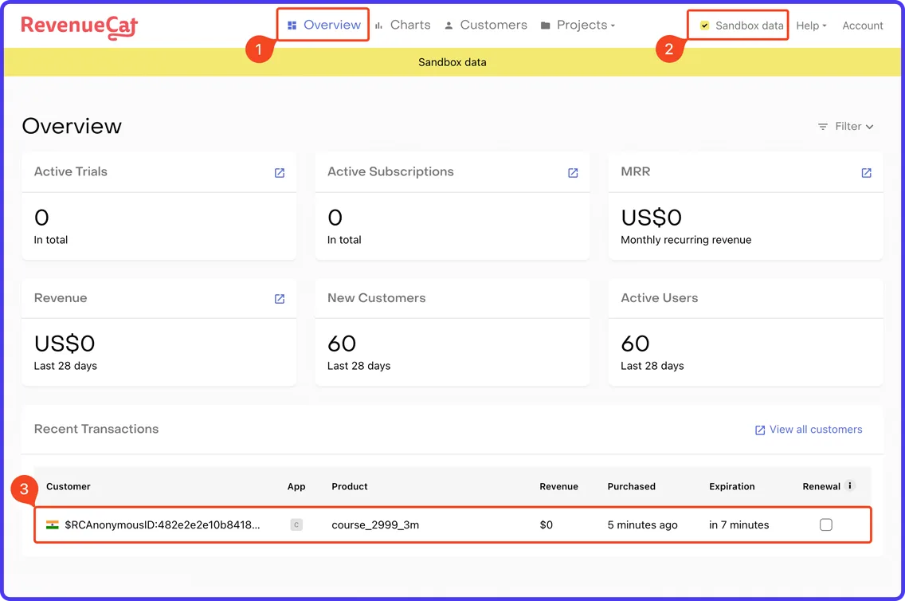905x601 pixels.
Task: Go to the Customers tab
Action: pos(486,25)
